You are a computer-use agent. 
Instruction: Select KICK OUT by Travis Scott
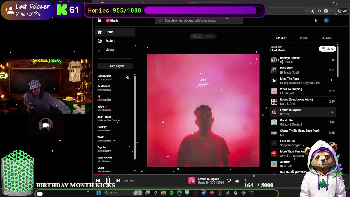303,70
